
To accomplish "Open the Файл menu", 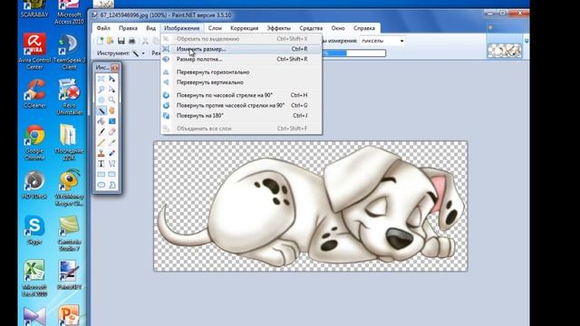I will point(103,28).
